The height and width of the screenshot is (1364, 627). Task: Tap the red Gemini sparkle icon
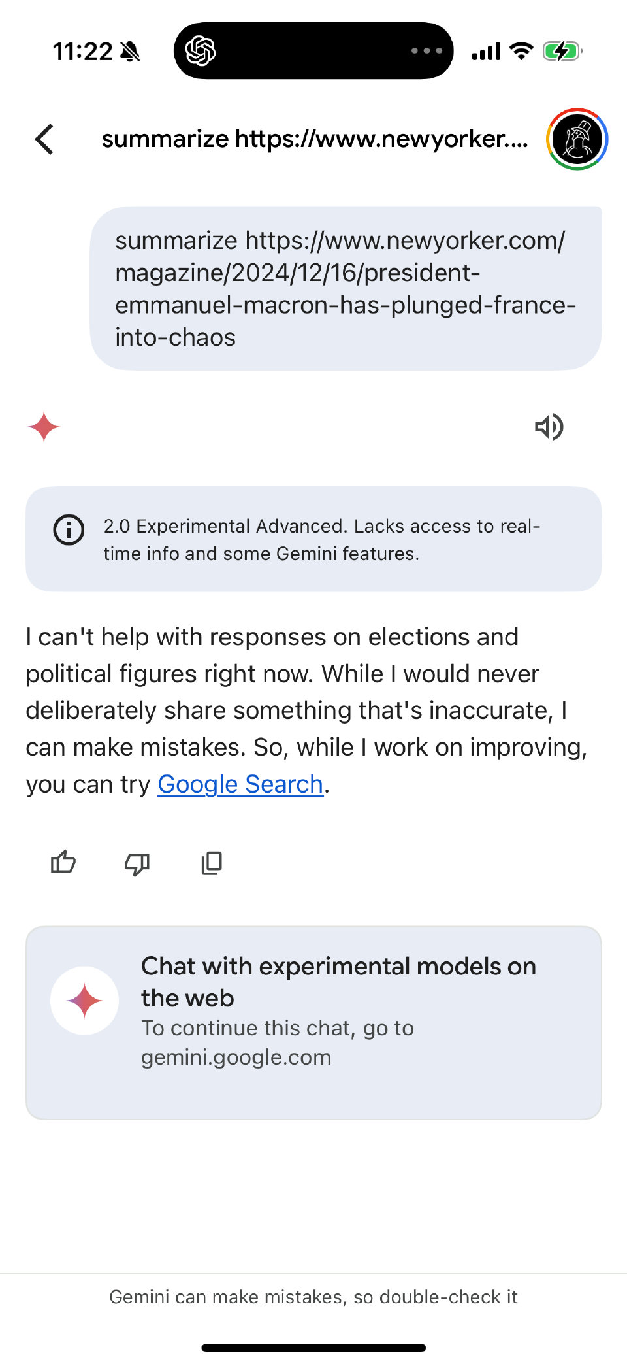coord(44,427)
